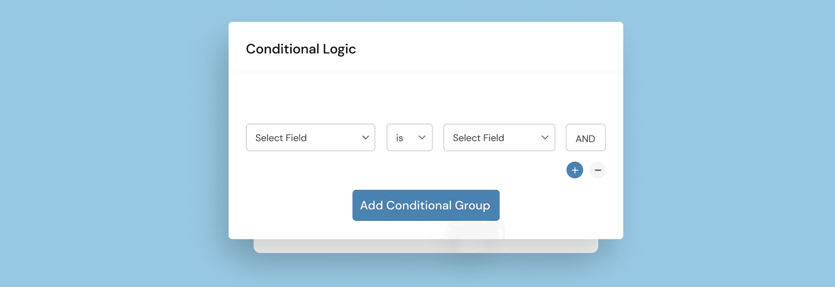Screen dimensions: 835x287
Task: Click the blue plus icon to add condition
Action: pos(575,170)
